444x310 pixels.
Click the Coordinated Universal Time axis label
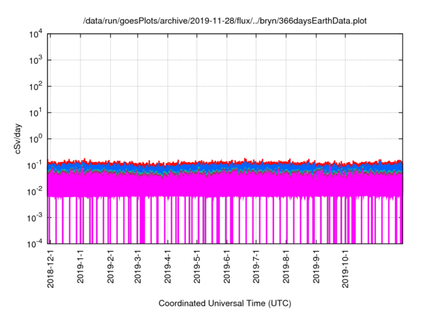coord(225,303)
